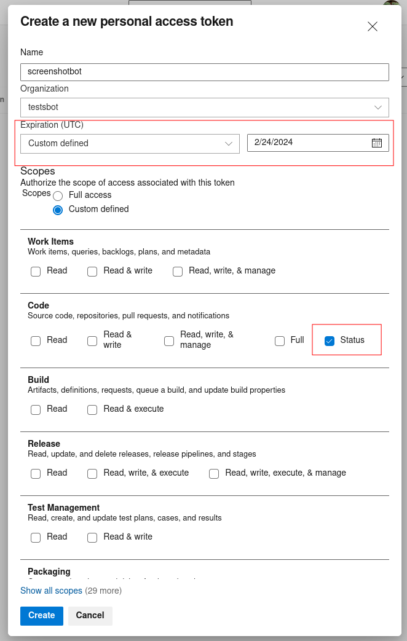Viewport: 407px width, 641px height.
Task: Check Work Items Read & write
Action: pos(92,271)
